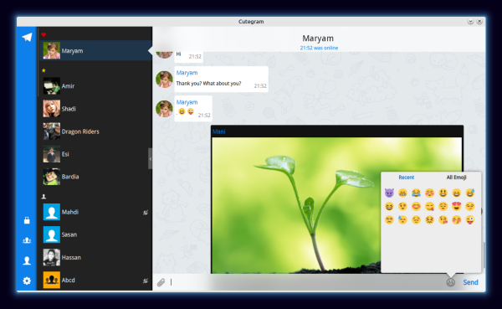Viewport: 502px width, 309px height.
Task: Pick the grinning sweat-drop emoji
Action: [469, 193]
